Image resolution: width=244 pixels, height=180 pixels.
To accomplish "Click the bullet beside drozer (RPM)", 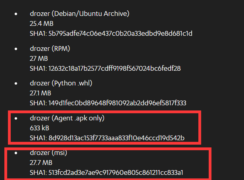I will (x=16, y=49).
